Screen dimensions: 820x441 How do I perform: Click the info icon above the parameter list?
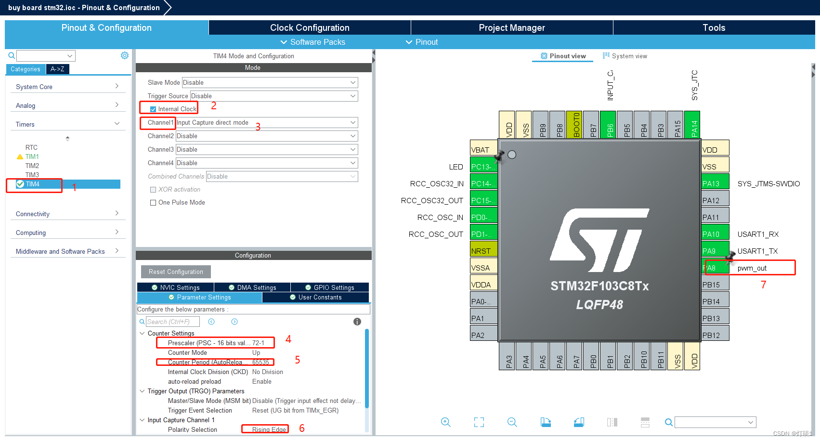tap(357, 321)
